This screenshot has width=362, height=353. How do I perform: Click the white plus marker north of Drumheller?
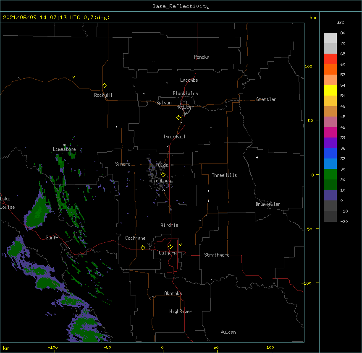coord(257,157)
